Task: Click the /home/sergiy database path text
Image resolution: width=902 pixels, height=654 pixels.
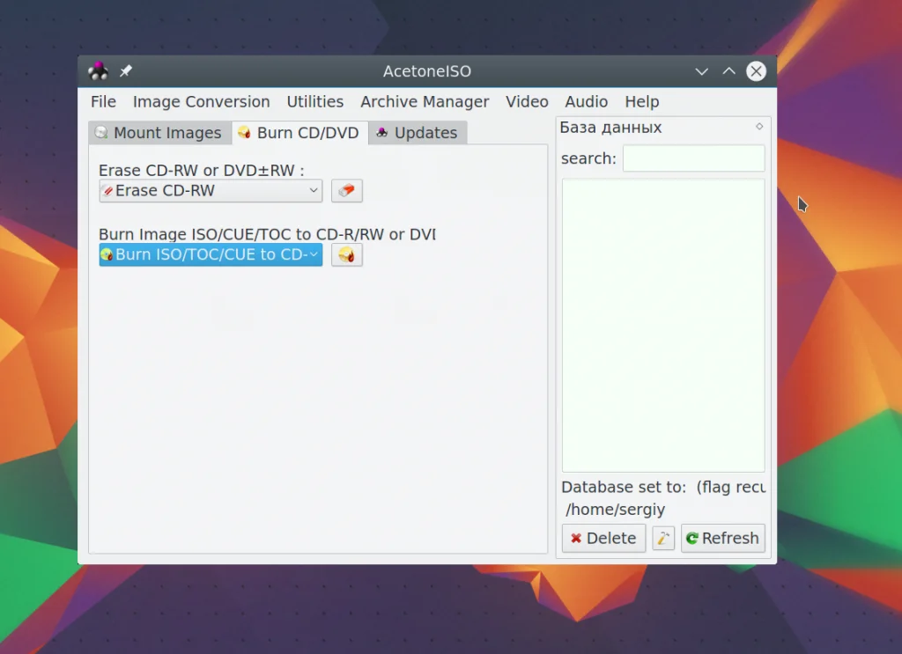Action: [615, 510]
